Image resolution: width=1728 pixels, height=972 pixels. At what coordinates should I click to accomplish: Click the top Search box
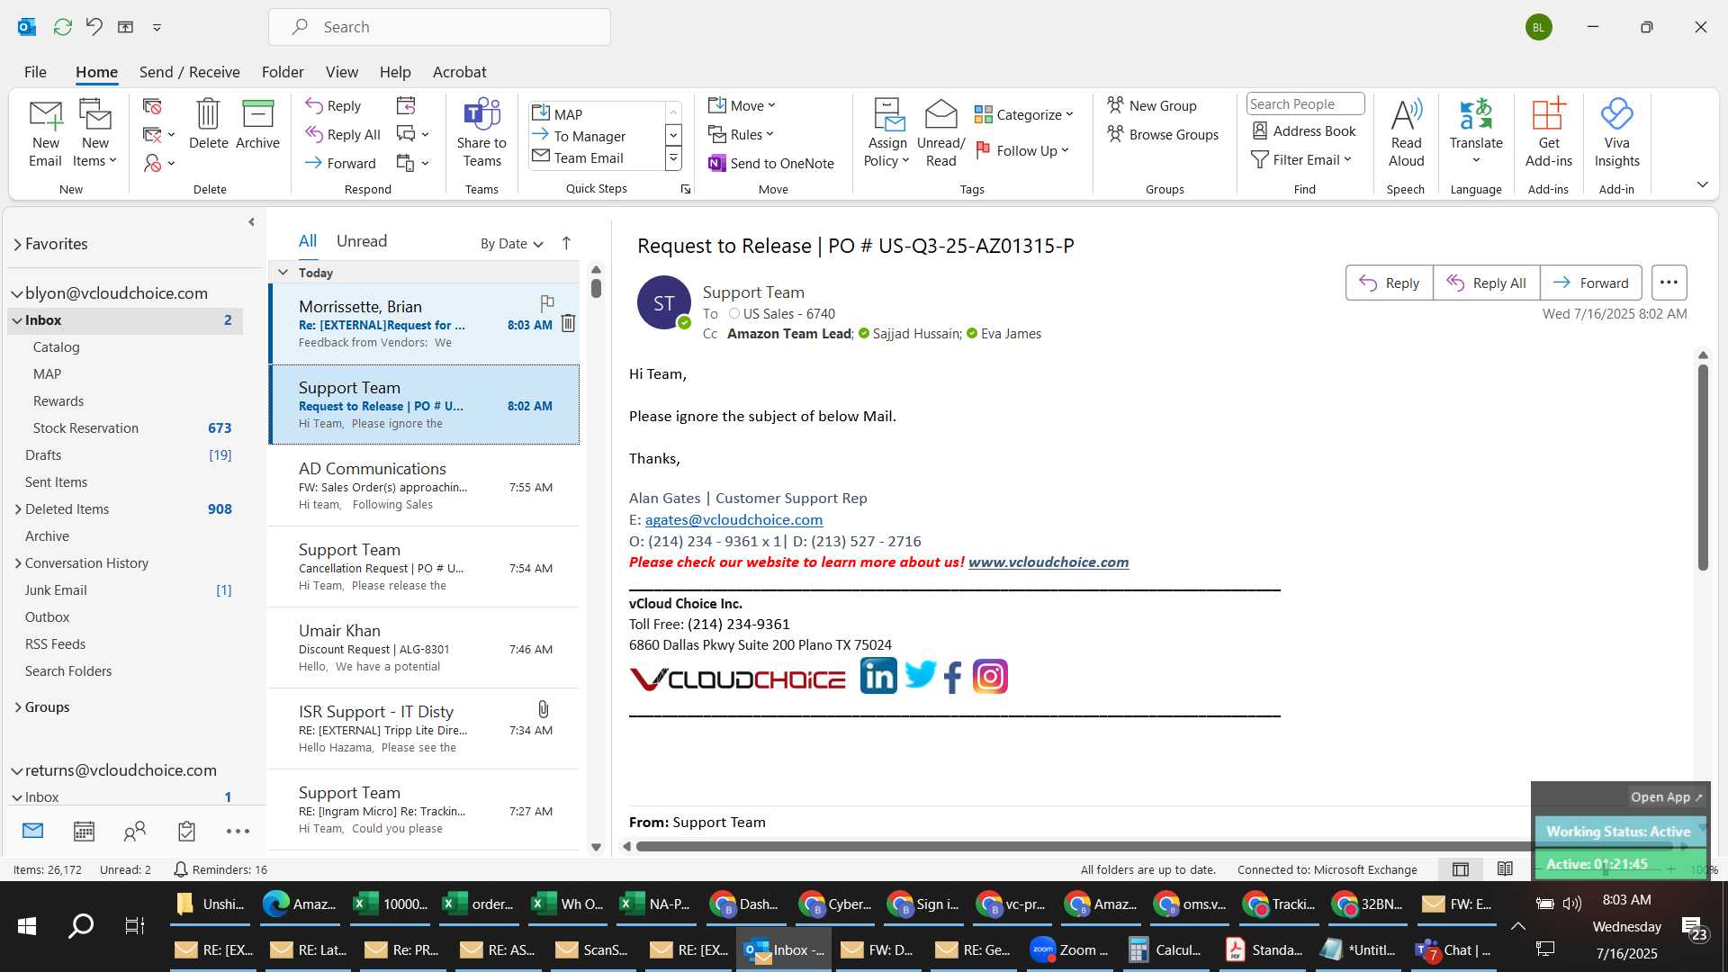[439, 27]
